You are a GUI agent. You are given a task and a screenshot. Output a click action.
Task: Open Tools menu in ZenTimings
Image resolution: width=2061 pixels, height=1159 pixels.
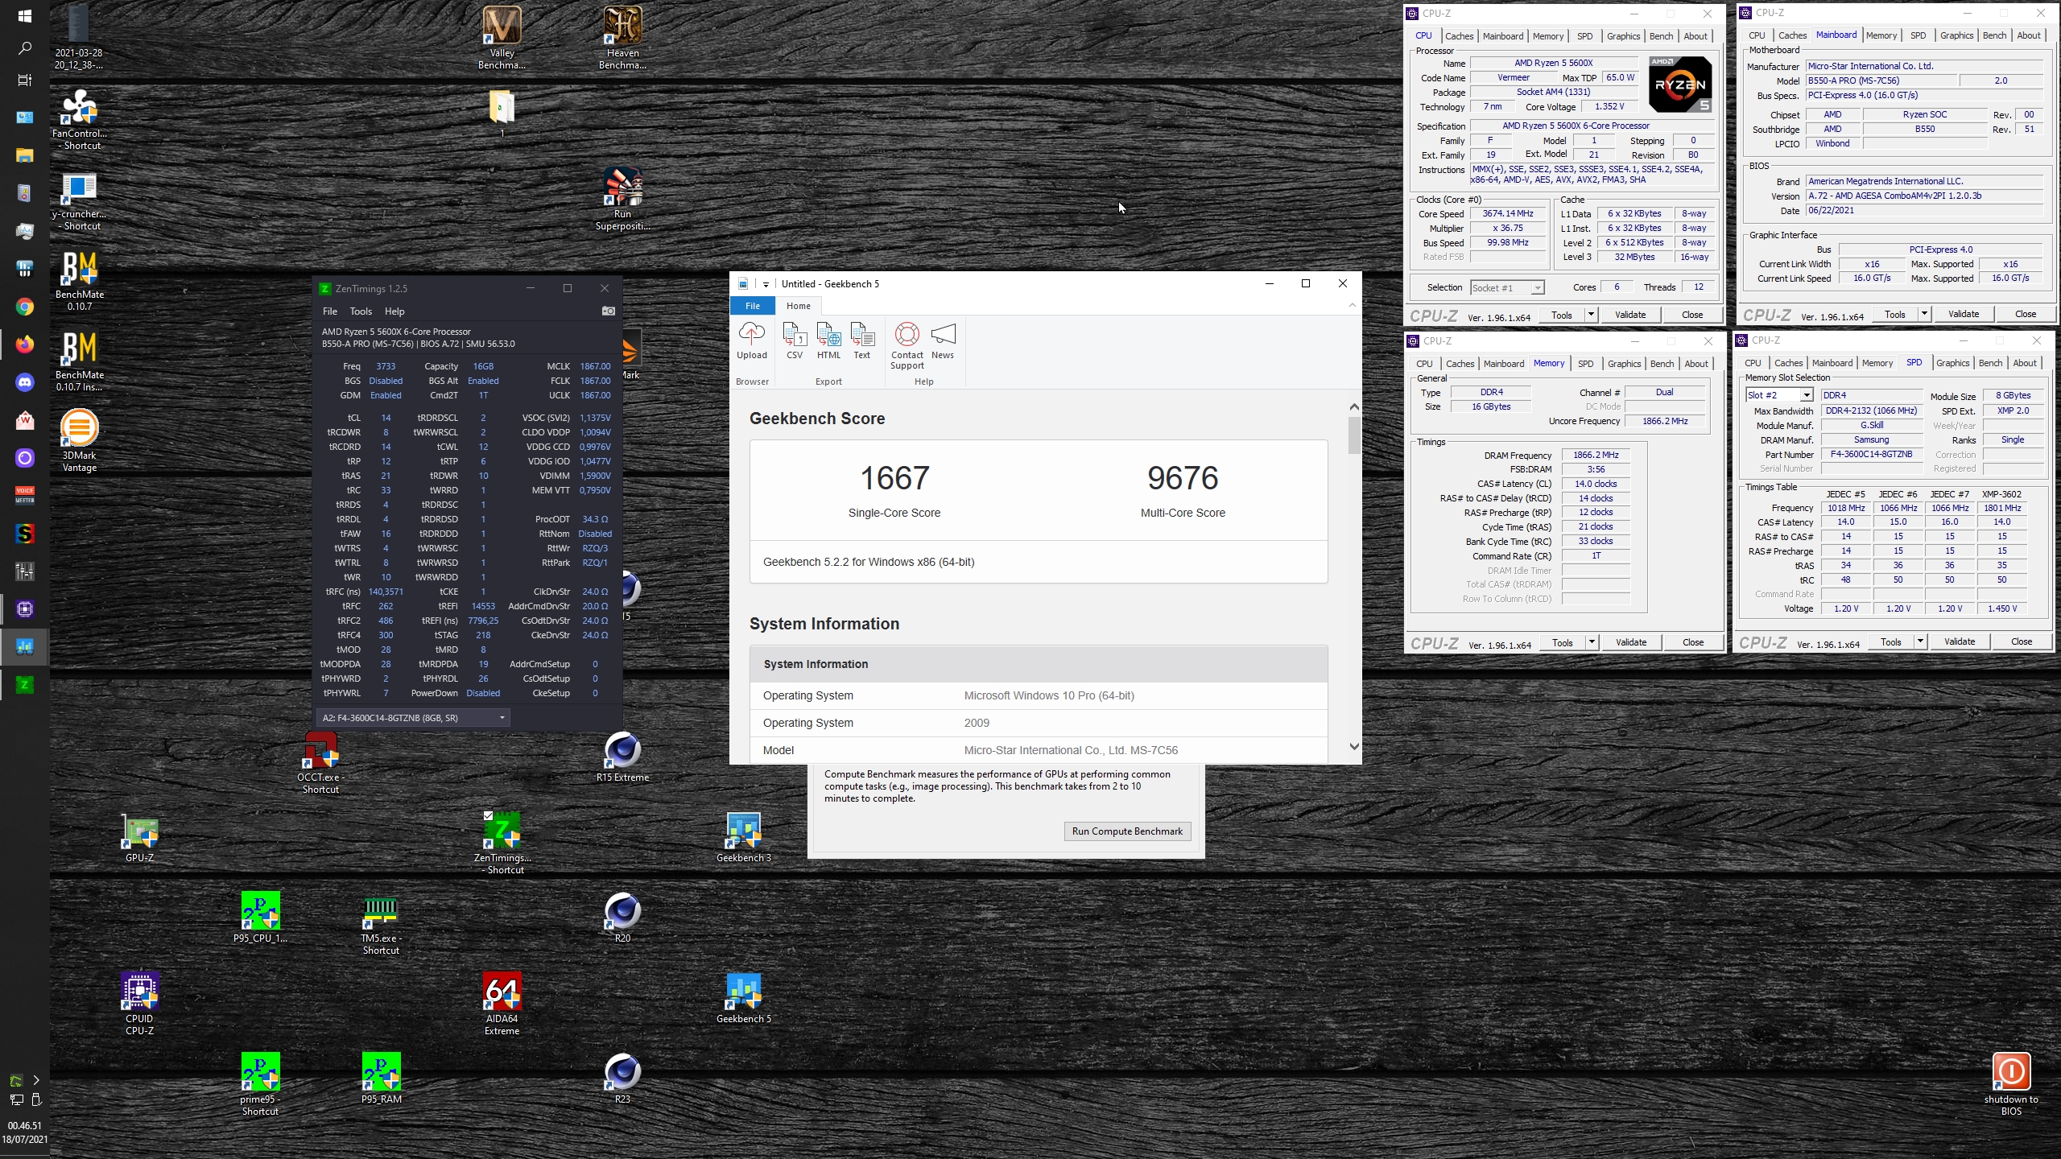[x=361, y=311]
